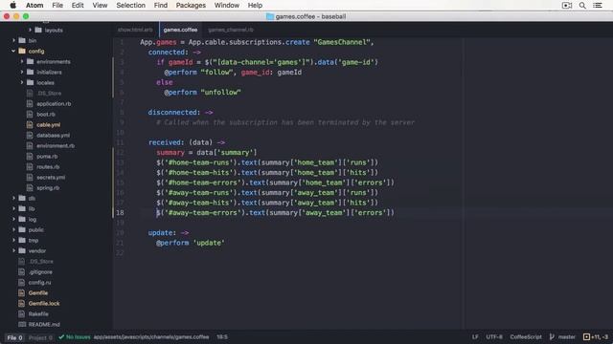
Task: Open spring.rb in tree view
Action: pos(48,187)
